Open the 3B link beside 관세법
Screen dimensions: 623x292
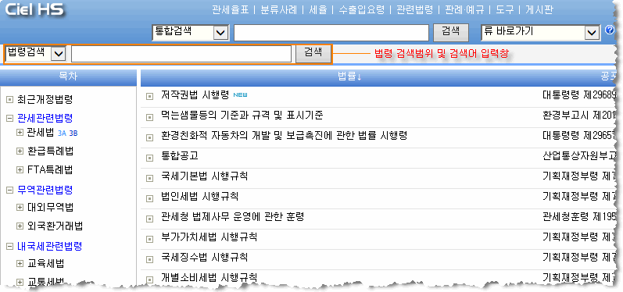[73, 134]
